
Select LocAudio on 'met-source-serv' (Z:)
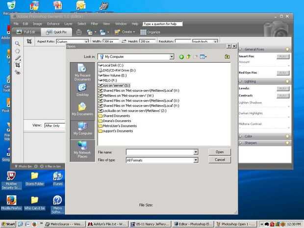[132, 111]
